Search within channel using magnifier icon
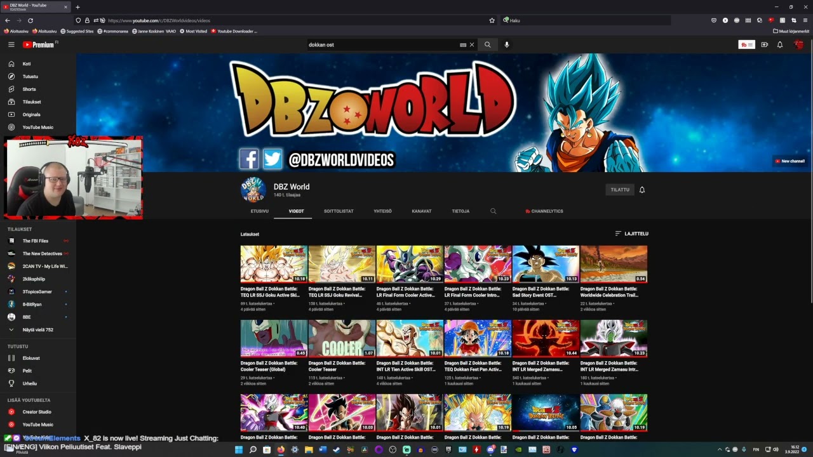 click(x=493, y=211)
